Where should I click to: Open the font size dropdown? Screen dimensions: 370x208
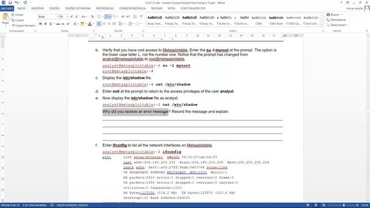click(67, 17)
